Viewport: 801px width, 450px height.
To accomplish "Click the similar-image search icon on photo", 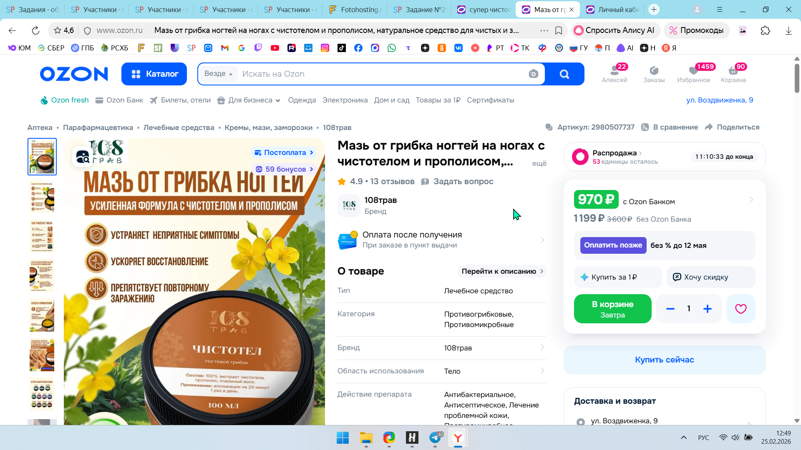I will coord(83,157).
